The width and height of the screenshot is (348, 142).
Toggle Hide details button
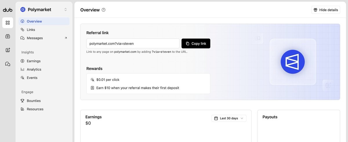(x=326, y=10)
